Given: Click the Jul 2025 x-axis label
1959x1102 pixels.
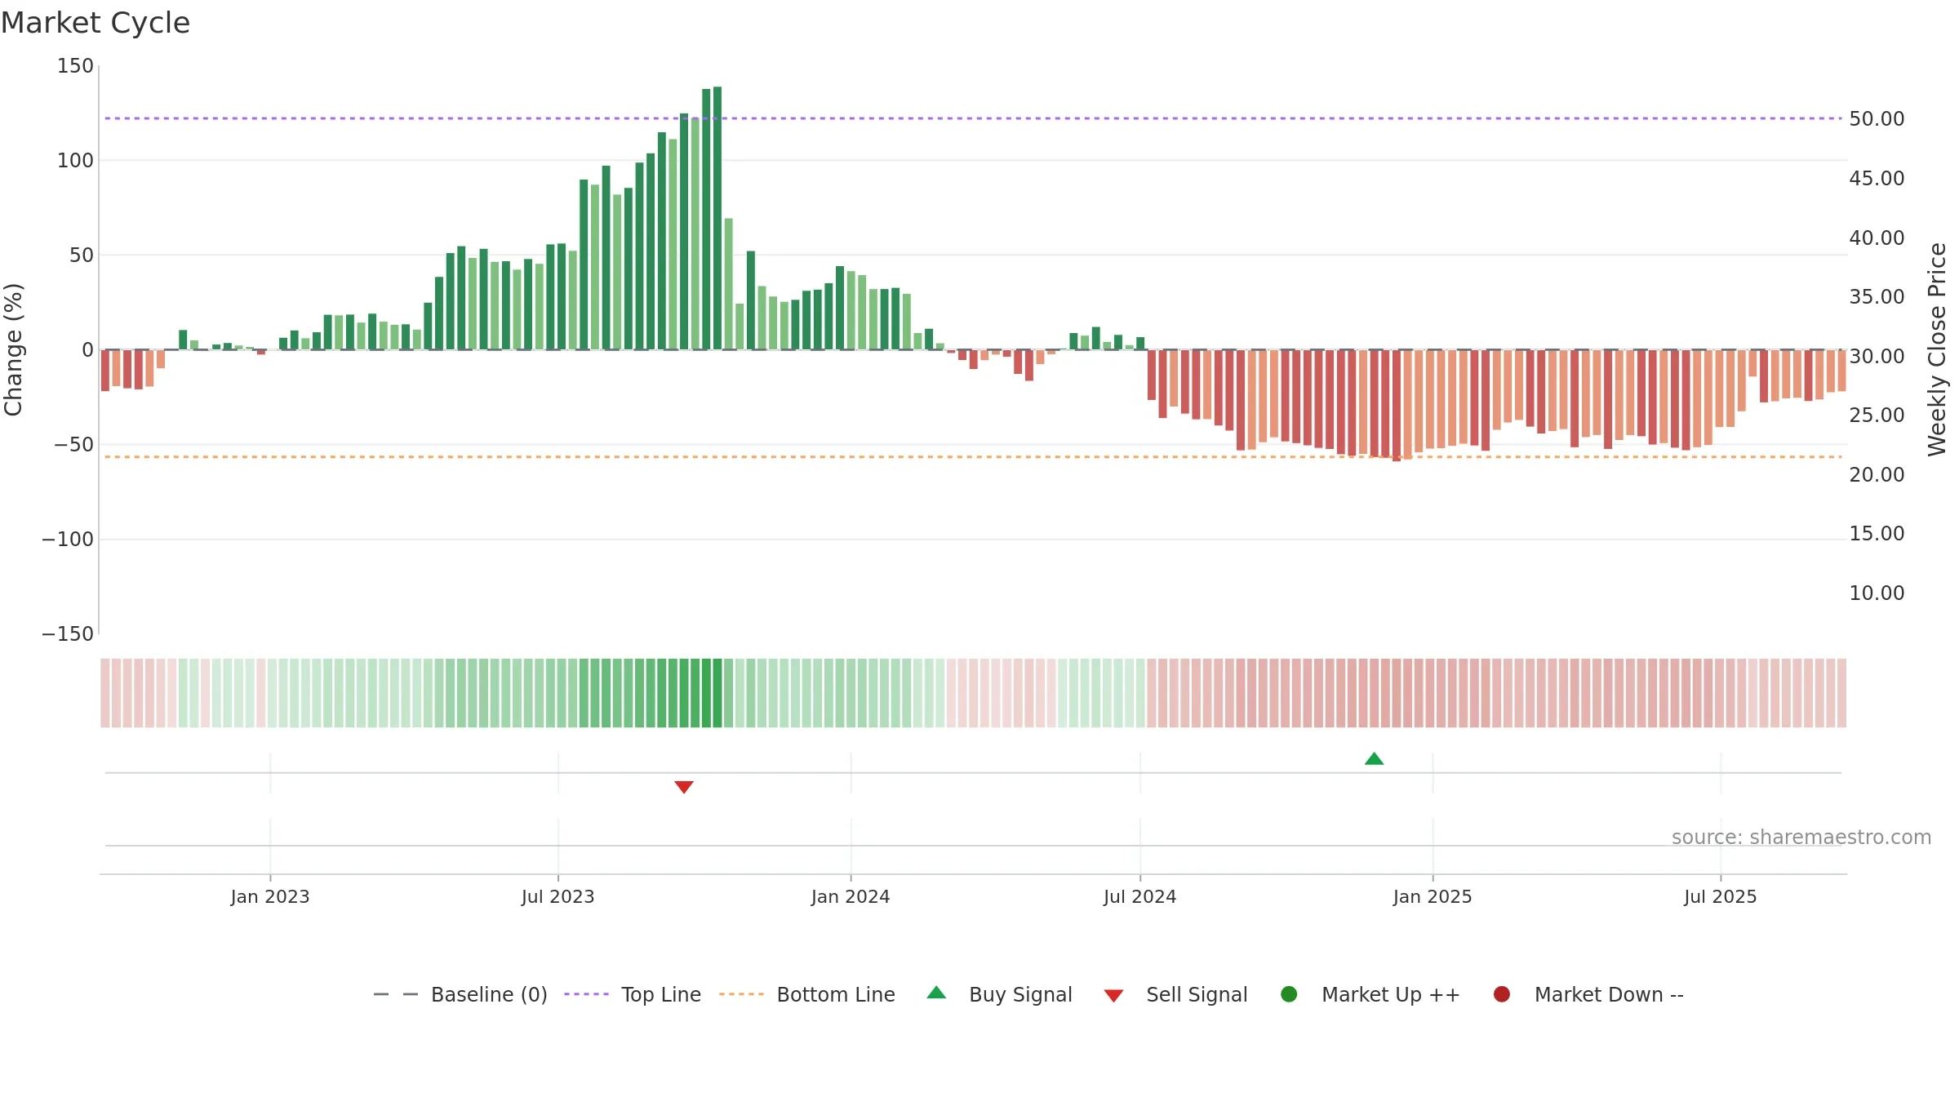Looking at the screenshot, I should coord(1721,897).
